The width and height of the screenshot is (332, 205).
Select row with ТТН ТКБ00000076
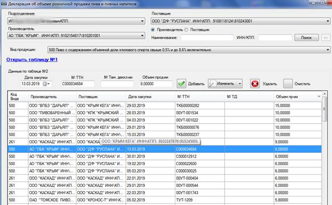coord(165,127)
